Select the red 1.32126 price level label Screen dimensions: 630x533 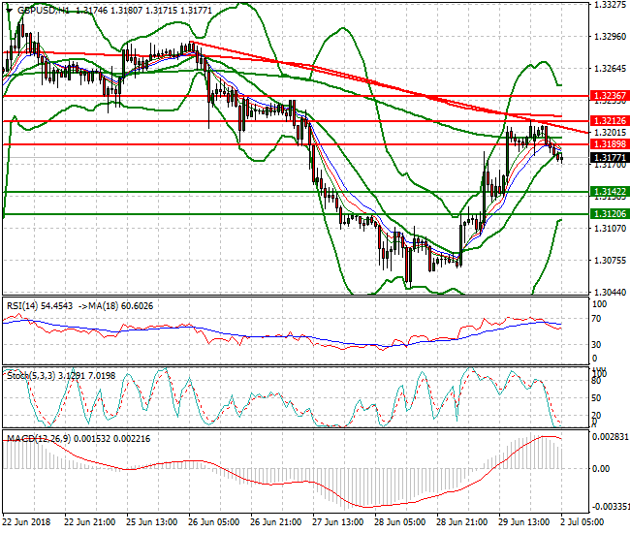(x=610, y=121)
